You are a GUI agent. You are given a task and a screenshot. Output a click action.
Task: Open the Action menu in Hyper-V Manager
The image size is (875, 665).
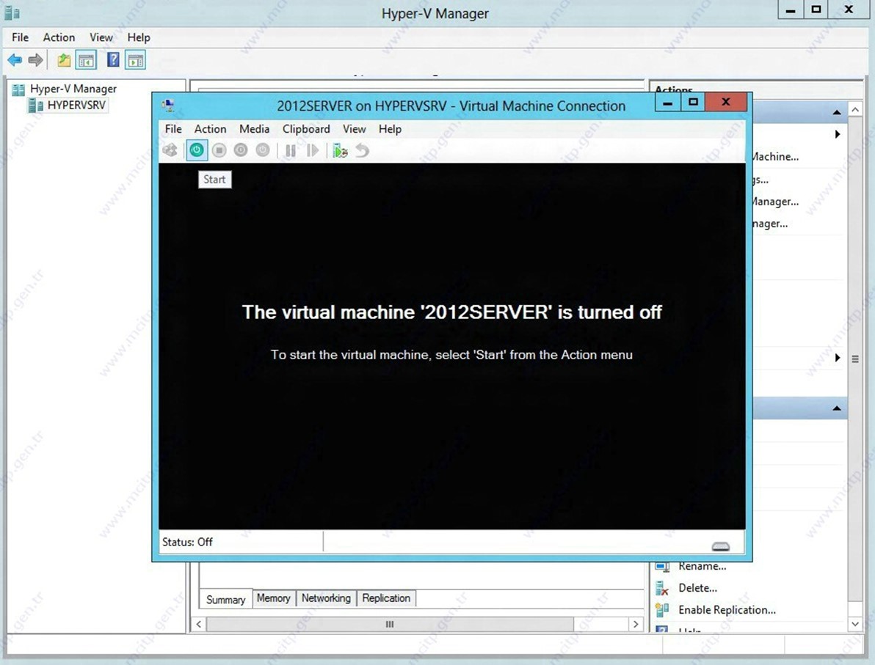point(59,37)
